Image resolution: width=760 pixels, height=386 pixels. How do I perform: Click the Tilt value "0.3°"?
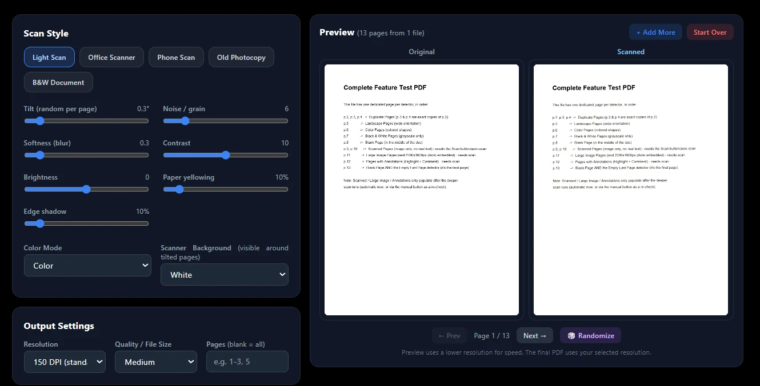pyautogui.click(x=143, y=109)
